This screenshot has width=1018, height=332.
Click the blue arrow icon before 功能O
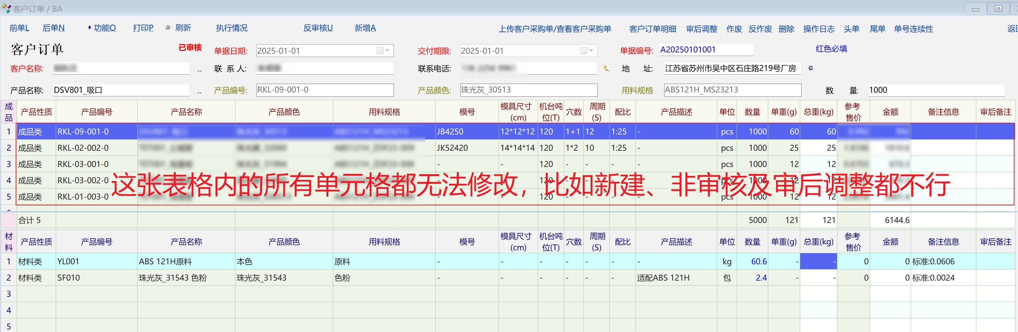click(89, 28)
